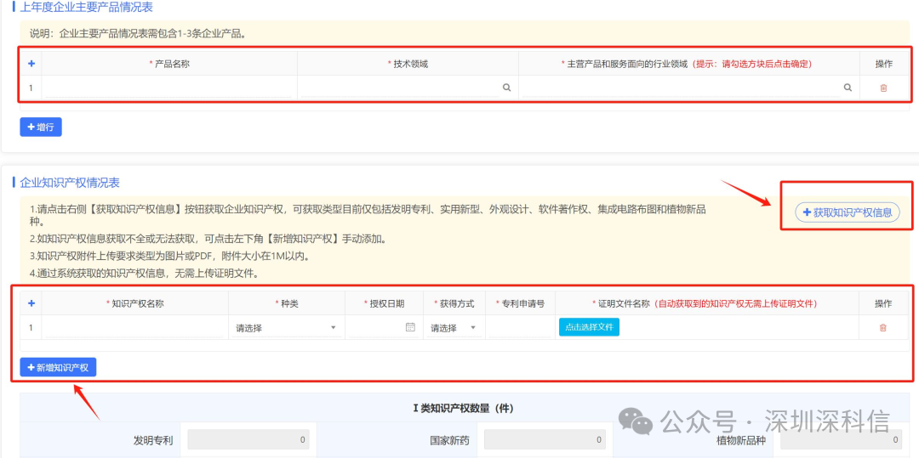The image size is (919, 458).
Task: Click the 产品名称 column header
Action: [169, 64]
